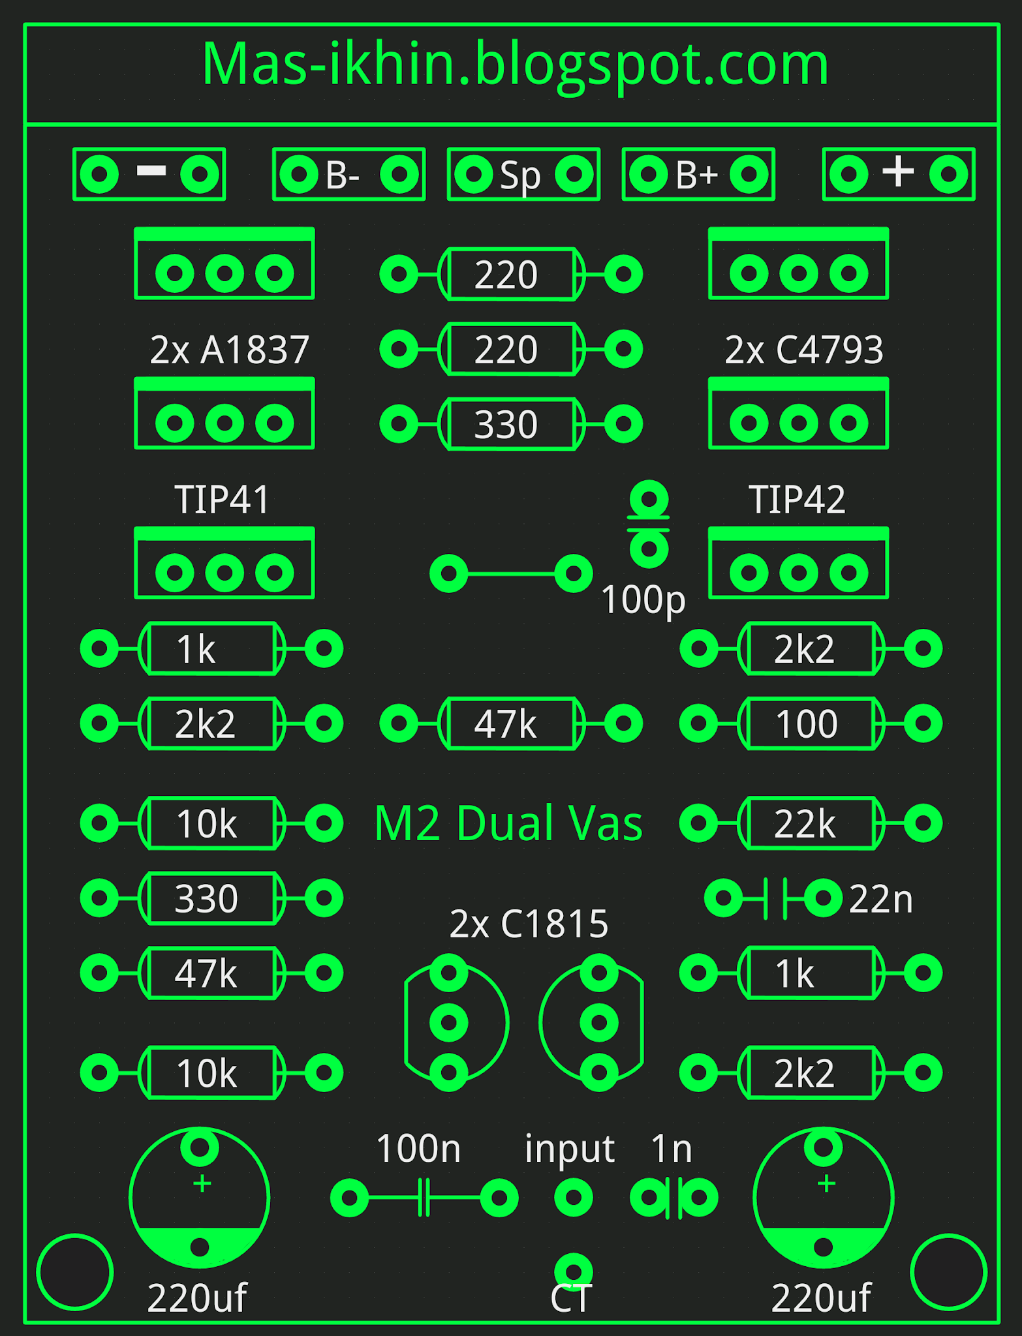Click the bottom-left mounting hole
This screenshot has width=1022, height=1336.
(x=75, y=1272)
